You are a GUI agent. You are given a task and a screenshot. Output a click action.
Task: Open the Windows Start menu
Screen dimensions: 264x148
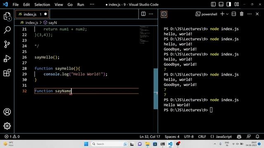coord(86,144)
